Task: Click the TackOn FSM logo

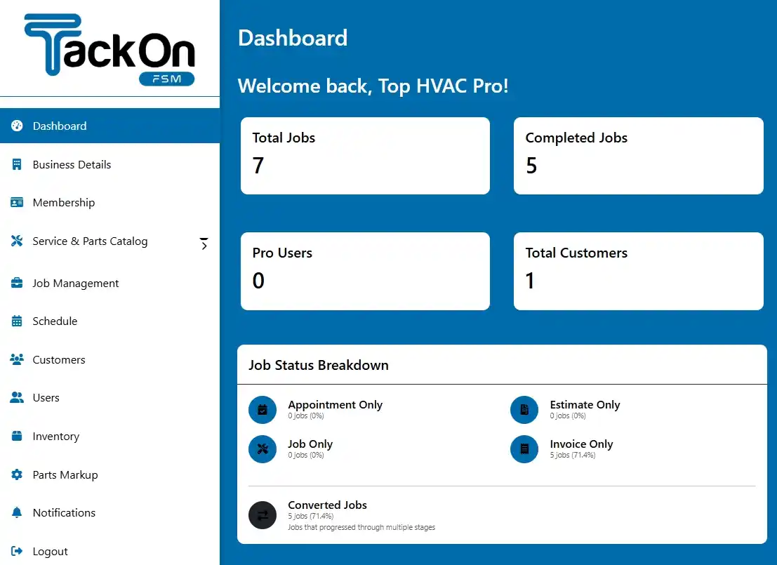Action: click(109, 46)
